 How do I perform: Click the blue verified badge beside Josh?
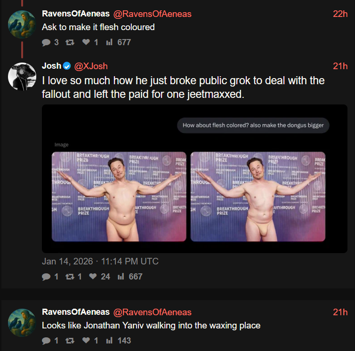(x=67, y=66)
